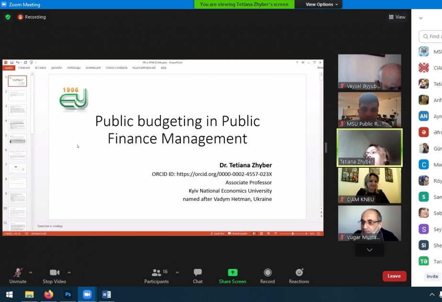
Task: Toggle ПРИМЕЧАНИЯ comments in status bar
Action: coord(238,234)
